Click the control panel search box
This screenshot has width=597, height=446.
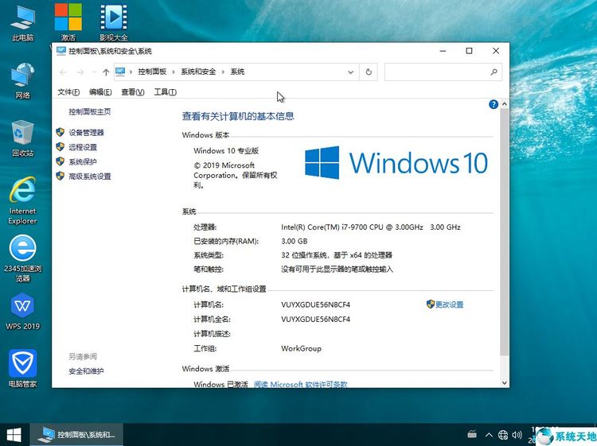click(443, 72)
